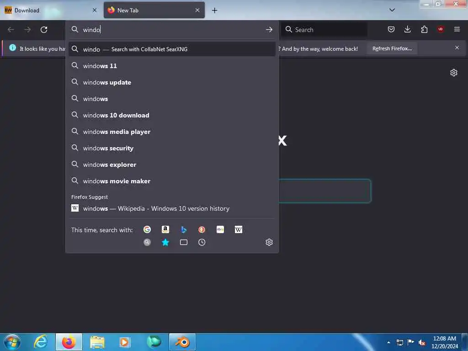The height and width of the screenshot is (351, 468).
Task: Open Windows Media Player from taskbar
Action: point(124,342)
